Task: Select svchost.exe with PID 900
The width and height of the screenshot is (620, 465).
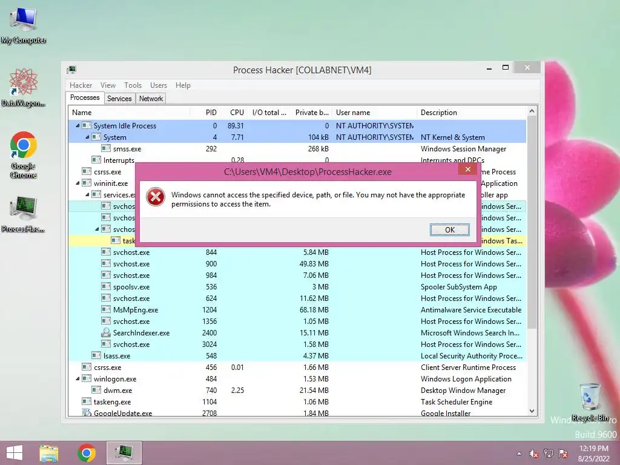Action: point(297,264)
